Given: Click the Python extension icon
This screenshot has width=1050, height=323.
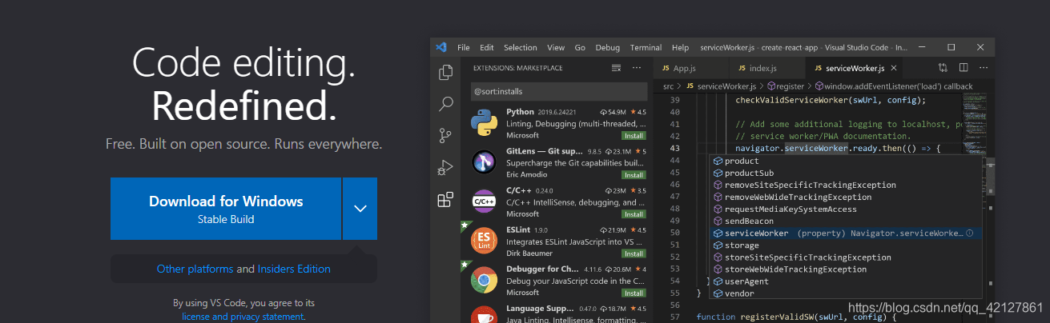Looking at the screenshot, I should click(485, 123).
